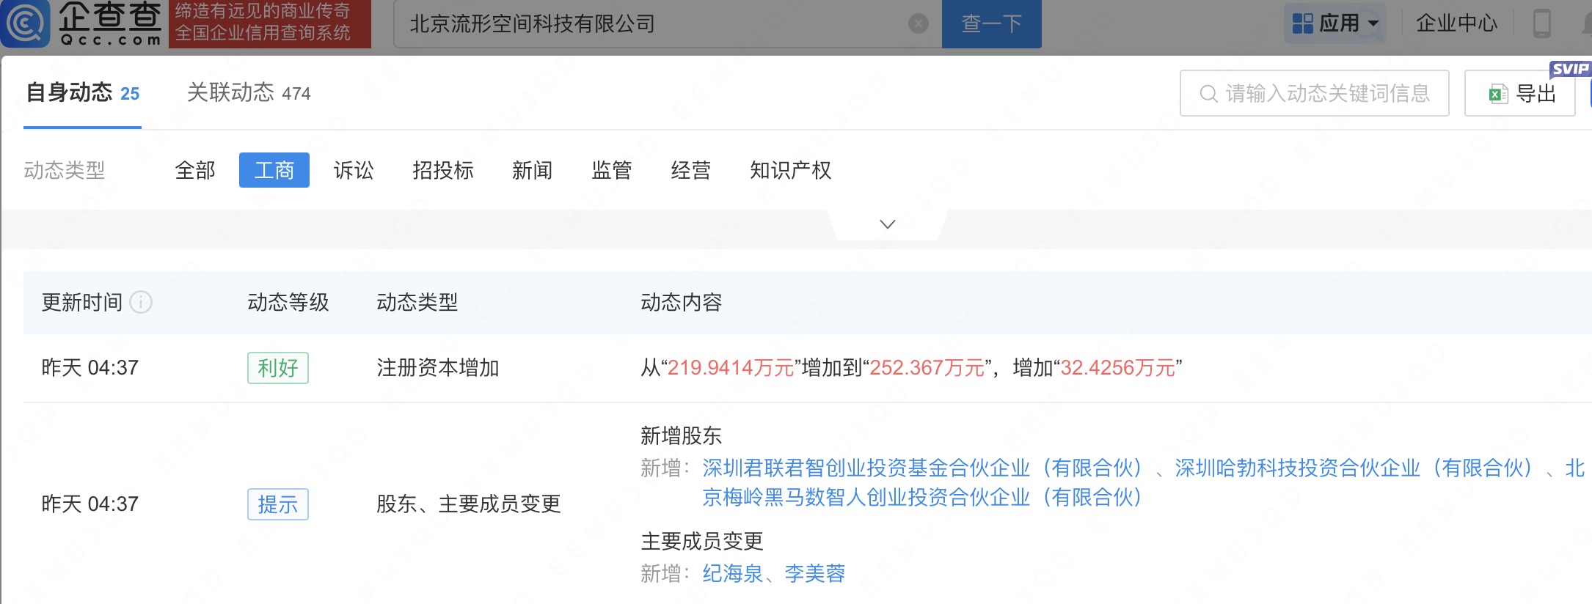Open the 纪海泉 member link

pyautogui.click(x=732, y=573)
